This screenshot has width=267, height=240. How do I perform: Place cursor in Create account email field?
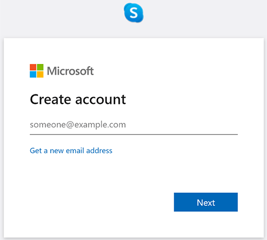[x=133, y=125]
